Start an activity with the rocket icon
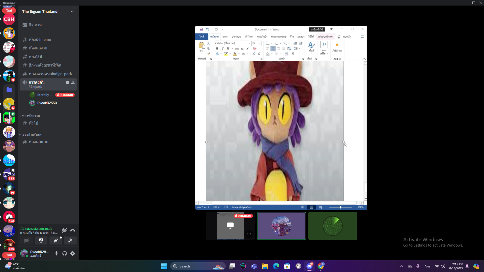 [56, 240]
